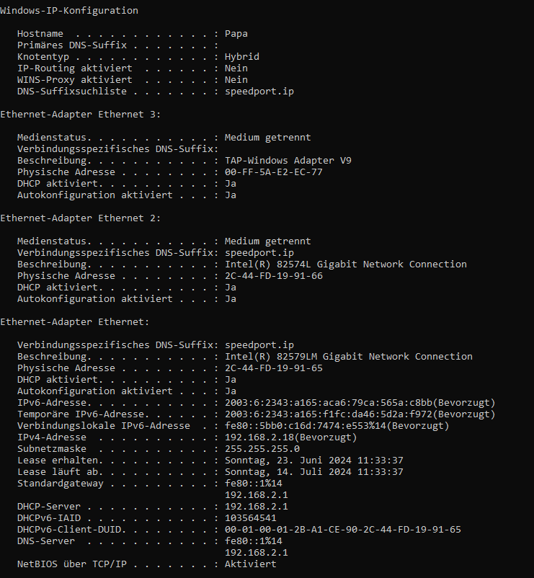The height and width of the screenshot is (578, 534).
Task: Click the hostname value Papa
Action: pyautogui.click(x=236, y=34)
